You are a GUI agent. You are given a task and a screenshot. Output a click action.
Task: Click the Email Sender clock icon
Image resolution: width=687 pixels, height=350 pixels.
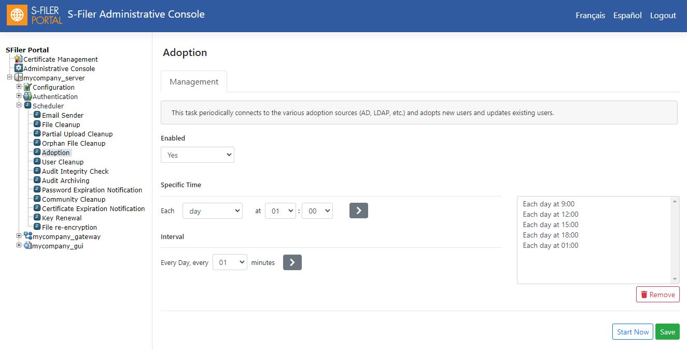[x=37, y=115]
